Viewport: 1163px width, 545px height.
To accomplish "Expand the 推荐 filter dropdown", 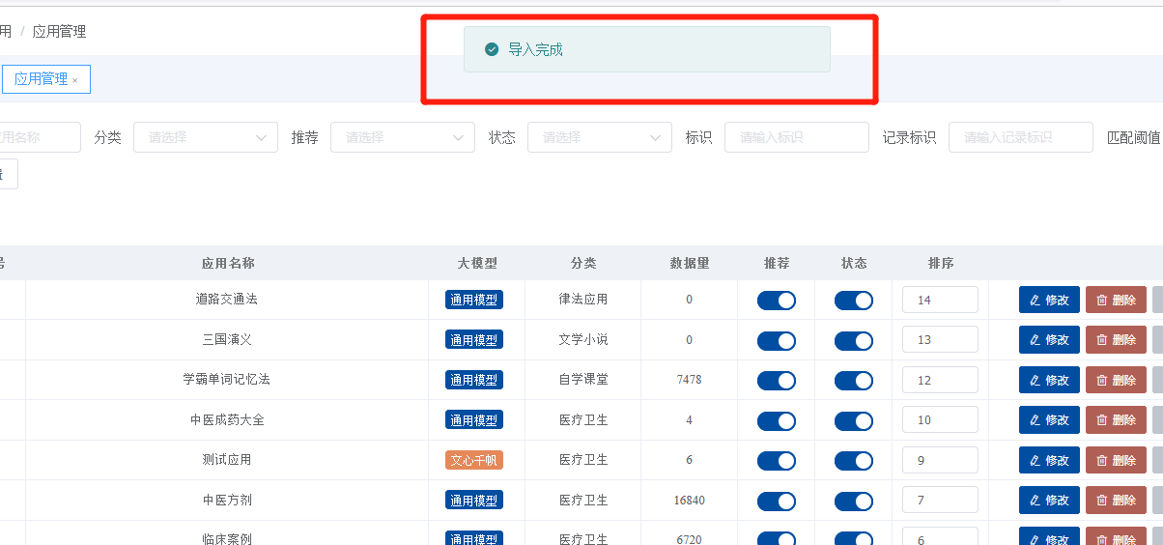I will pyautogui.click(x=402, y=137).
